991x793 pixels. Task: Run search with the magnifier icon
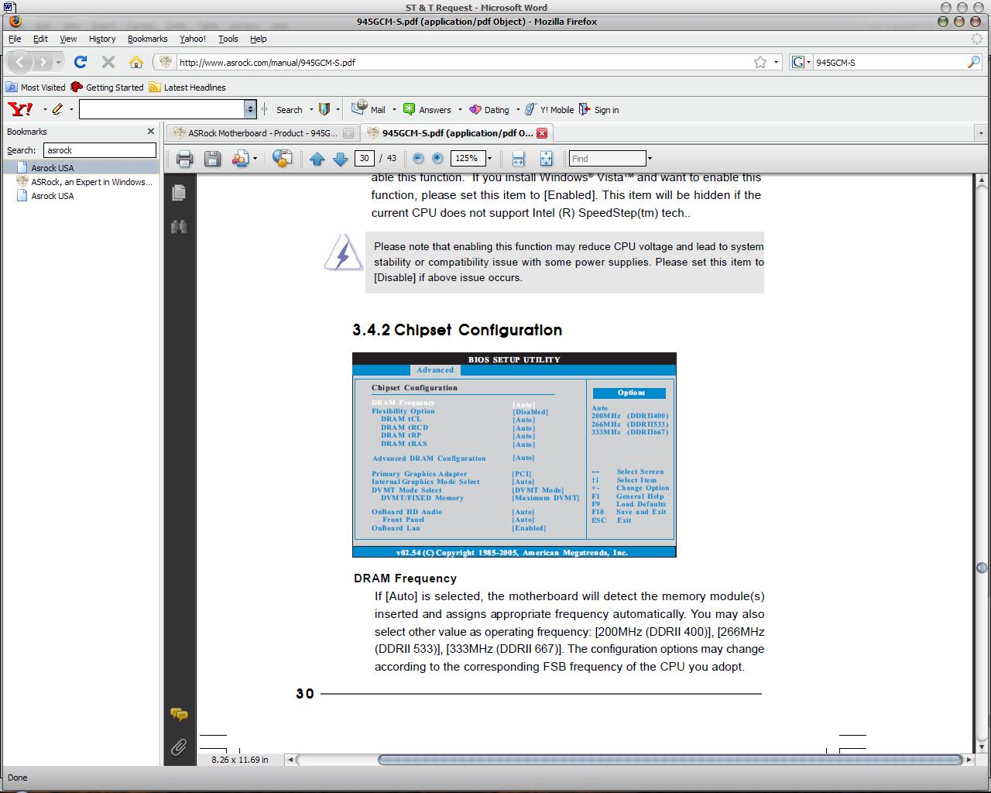[974, 62]
